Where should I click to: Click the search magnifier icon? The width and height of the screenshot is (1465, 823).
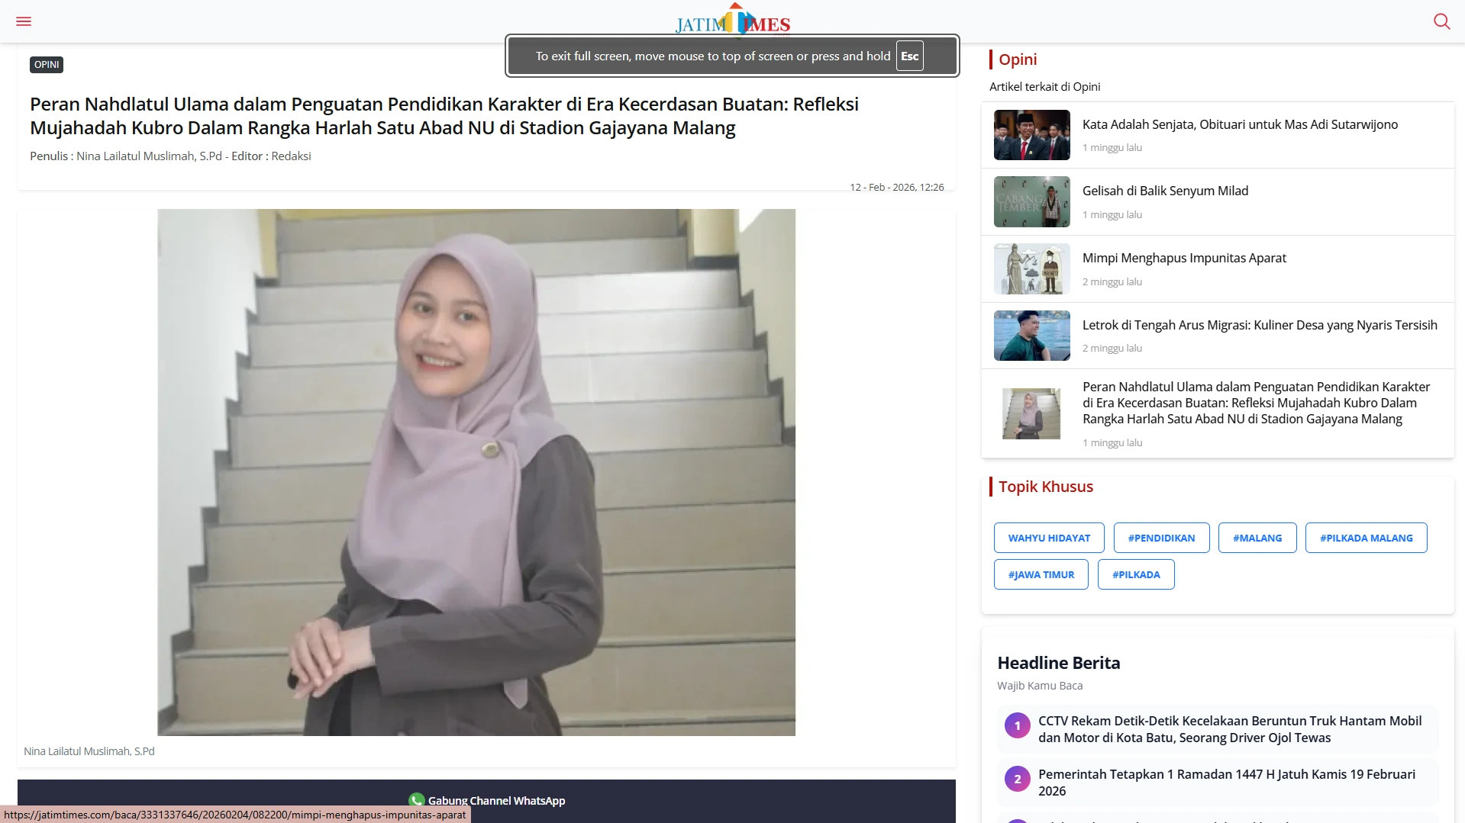[1441, 21]
